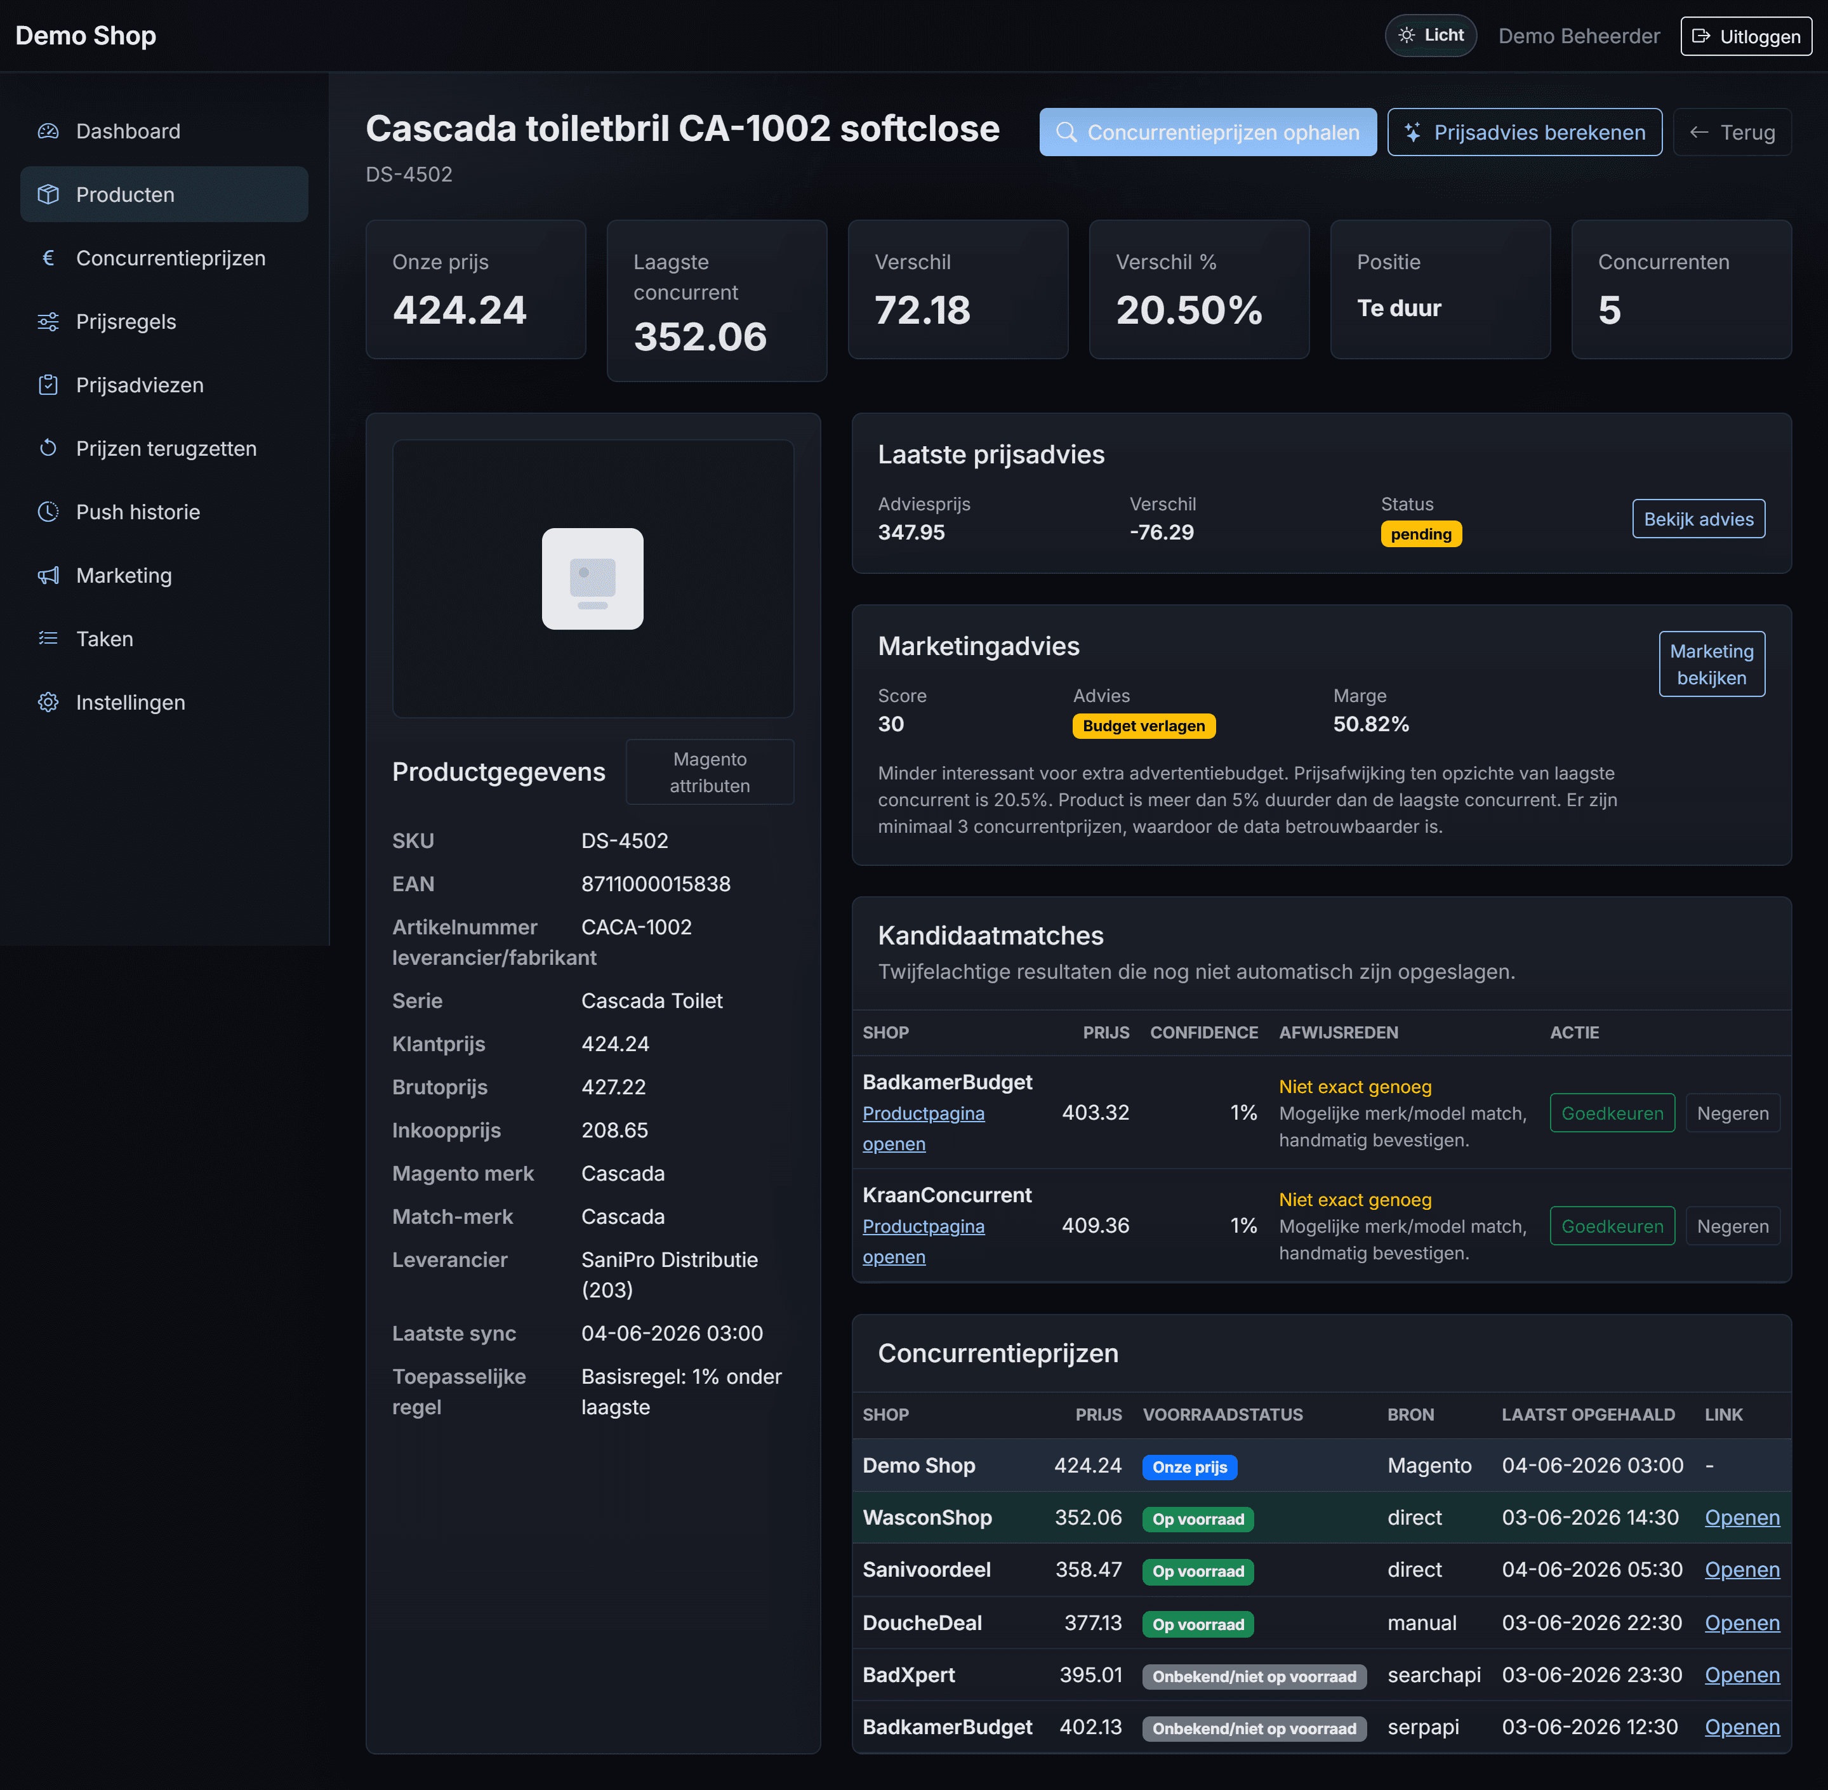
Task: Open the Marketing sidebar item
Action: click(x=164, y=575)
